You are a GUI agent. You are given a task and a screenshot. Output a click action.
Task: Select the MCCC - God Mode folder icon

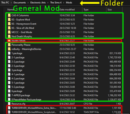point(9,32)
